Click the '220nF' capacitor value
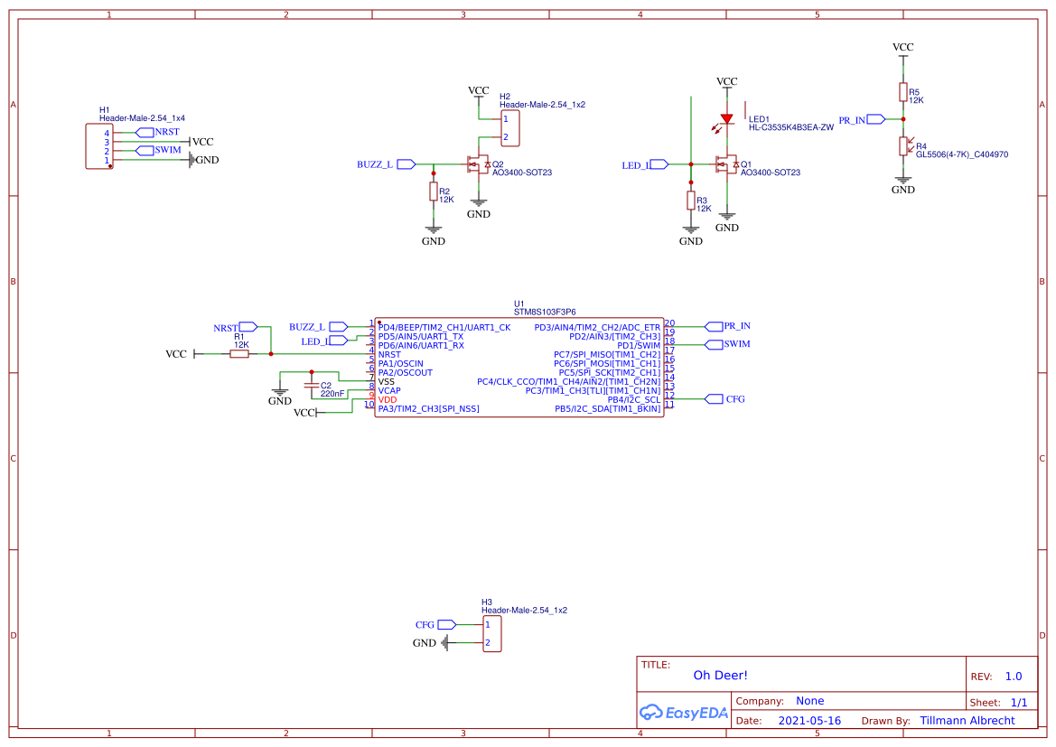 click(x=332, y=393)
